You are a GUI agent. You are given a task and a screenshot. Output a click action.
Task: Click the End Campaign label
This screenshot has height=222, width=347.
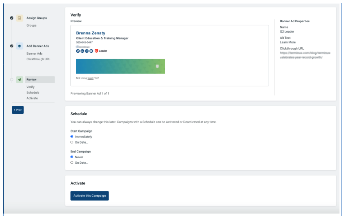coord(81,152)
